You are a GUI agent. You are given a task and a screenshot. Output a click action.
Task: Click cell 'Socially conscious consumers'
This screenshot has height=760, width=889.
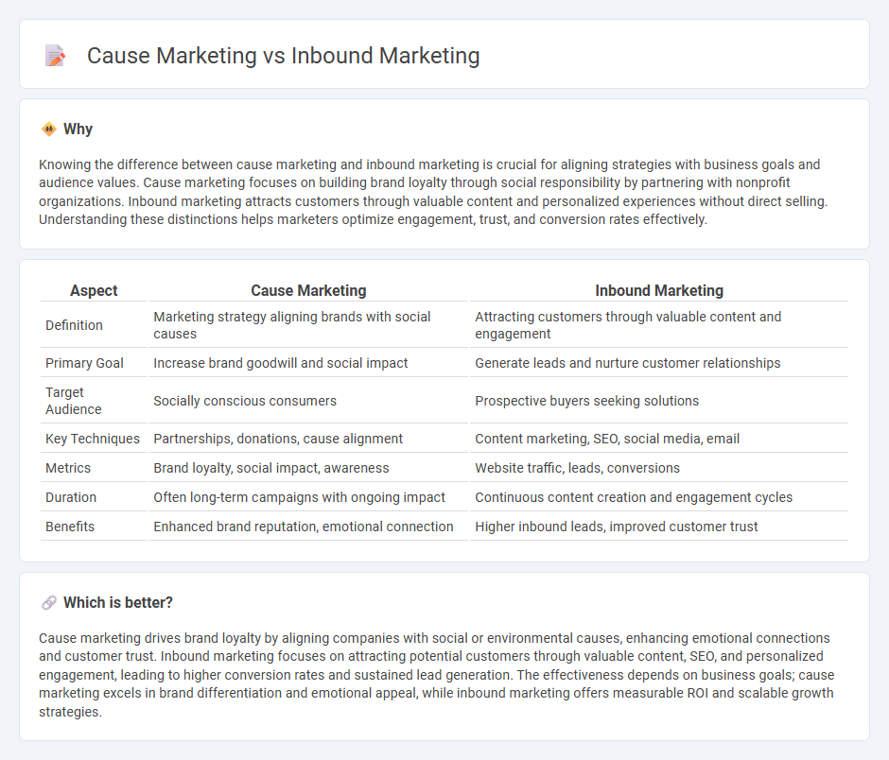pyautogui.click(x=308, y=401)
